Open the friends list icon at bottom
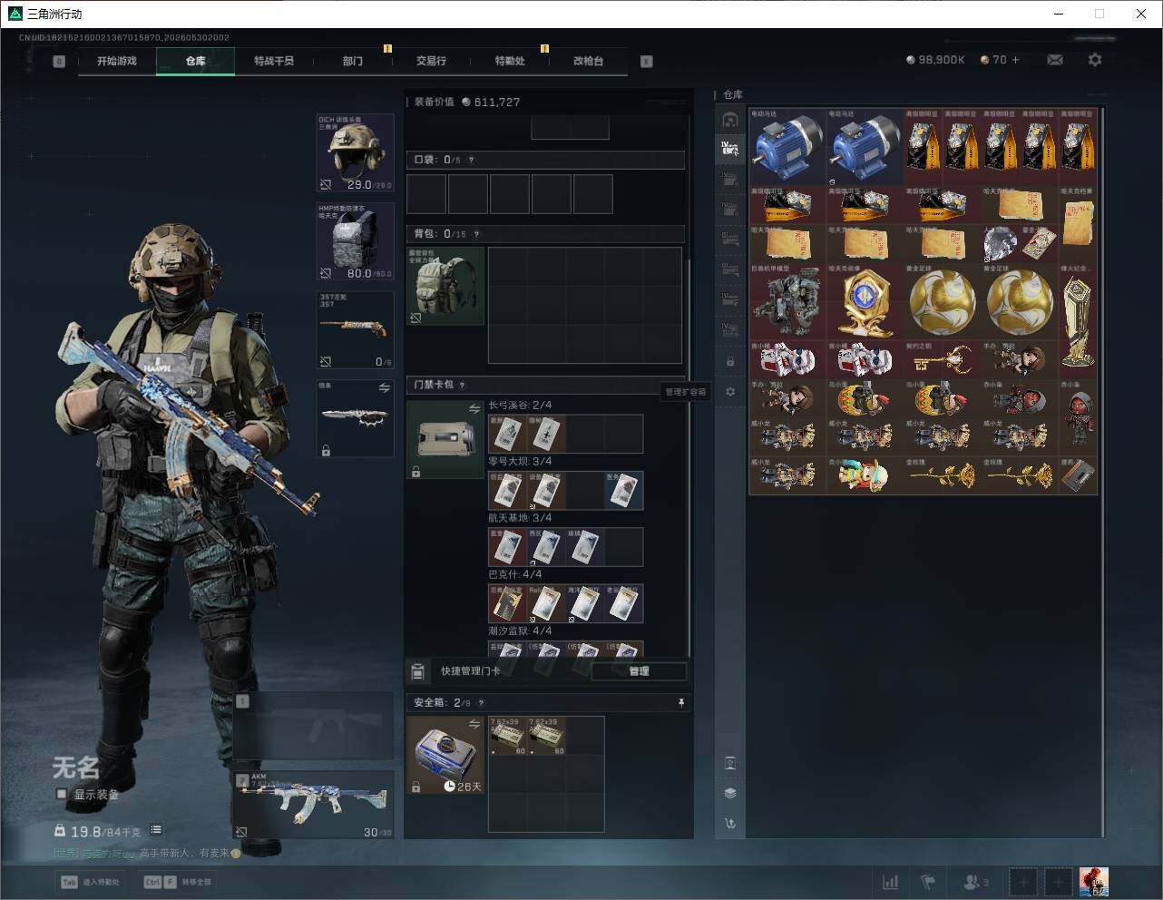 975,881
